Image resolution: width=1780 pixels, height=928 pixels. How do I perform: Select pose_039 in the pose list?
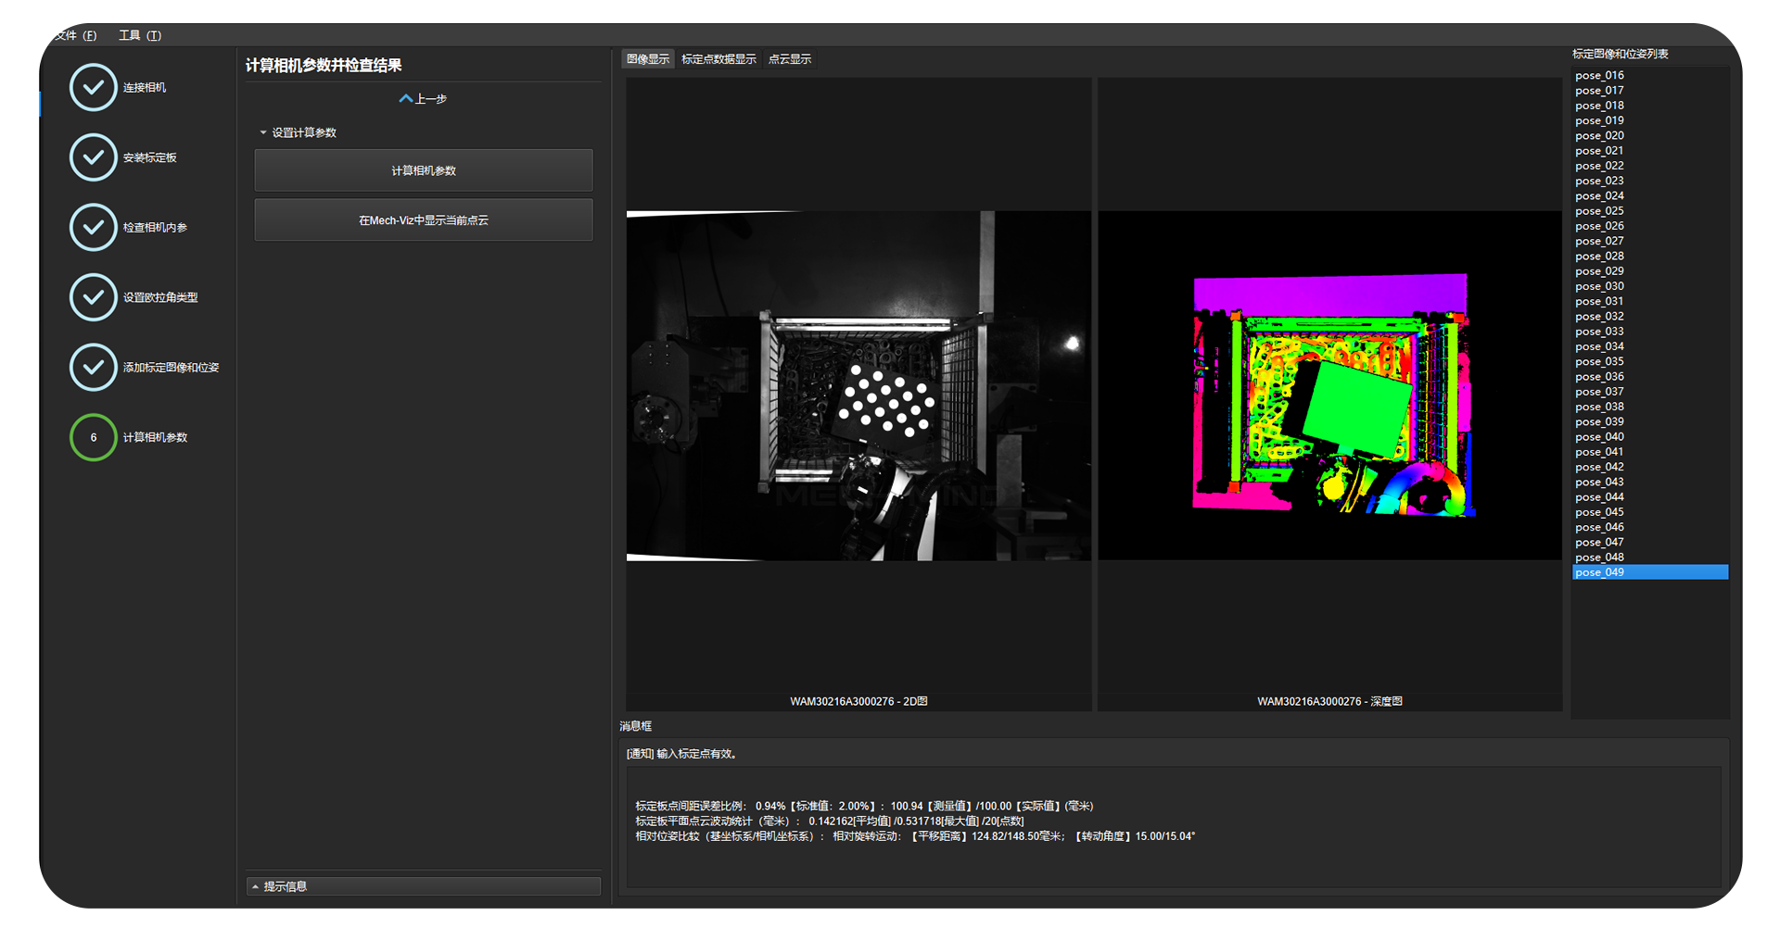[x=1650, y=421]
